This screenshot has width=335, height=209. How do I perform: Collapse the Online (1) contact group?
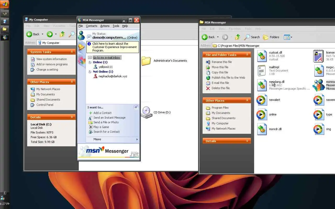(x=90, y=62)
